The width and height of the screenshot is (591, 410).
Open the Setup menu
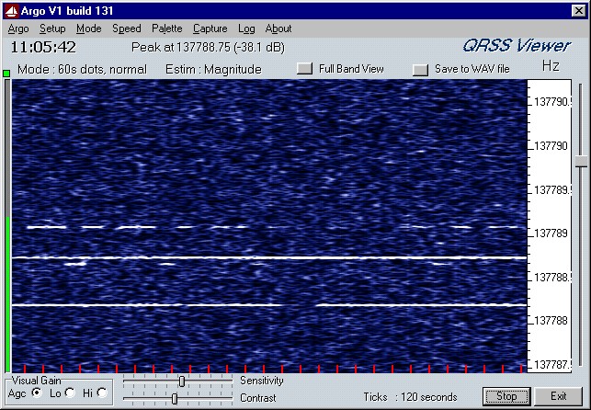point(52,28)
